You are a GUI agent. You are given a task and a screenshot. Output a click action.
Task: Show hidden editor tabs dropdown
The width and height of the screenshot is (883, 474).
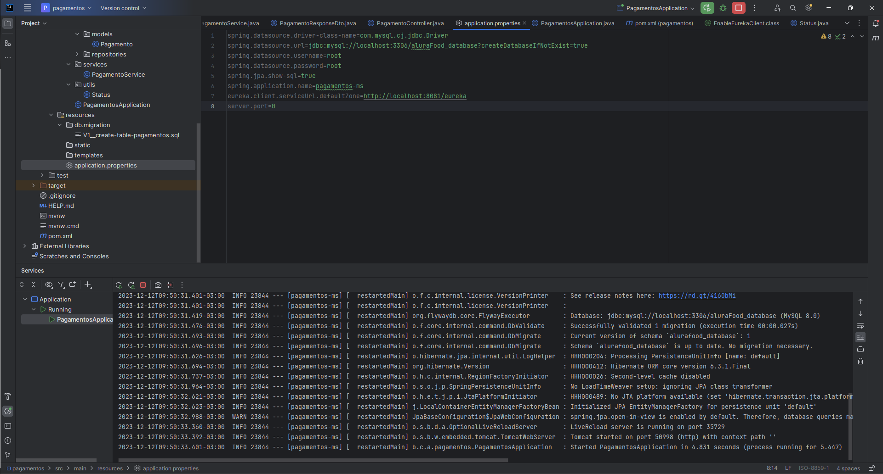847,23
